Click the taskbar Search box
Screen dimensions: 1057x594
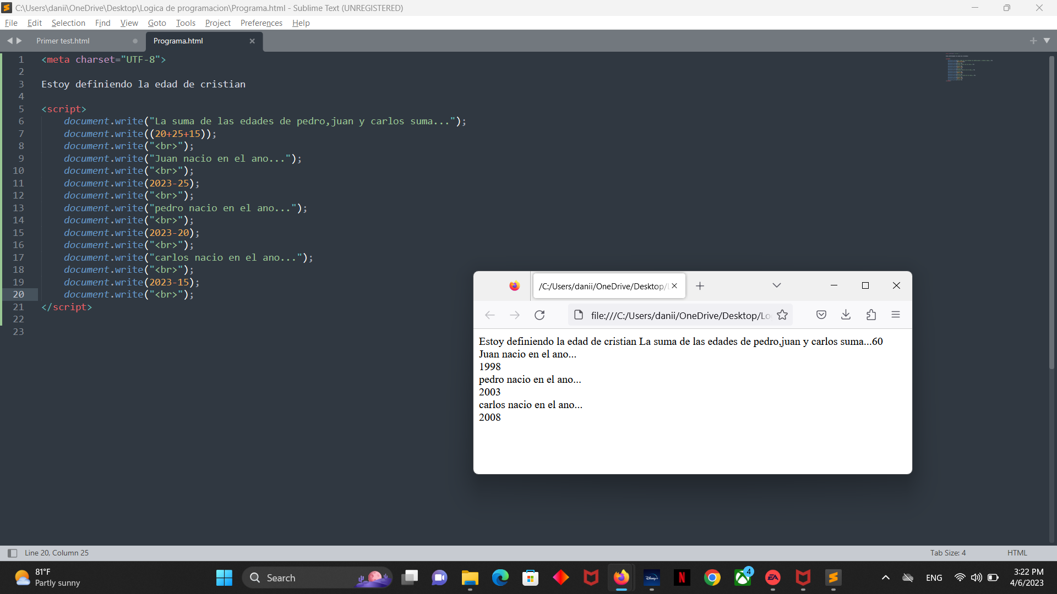[x=318, y=578]
